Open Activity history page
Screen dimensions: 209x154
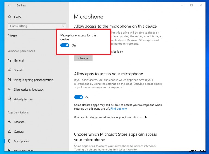[x=23, y=99]
